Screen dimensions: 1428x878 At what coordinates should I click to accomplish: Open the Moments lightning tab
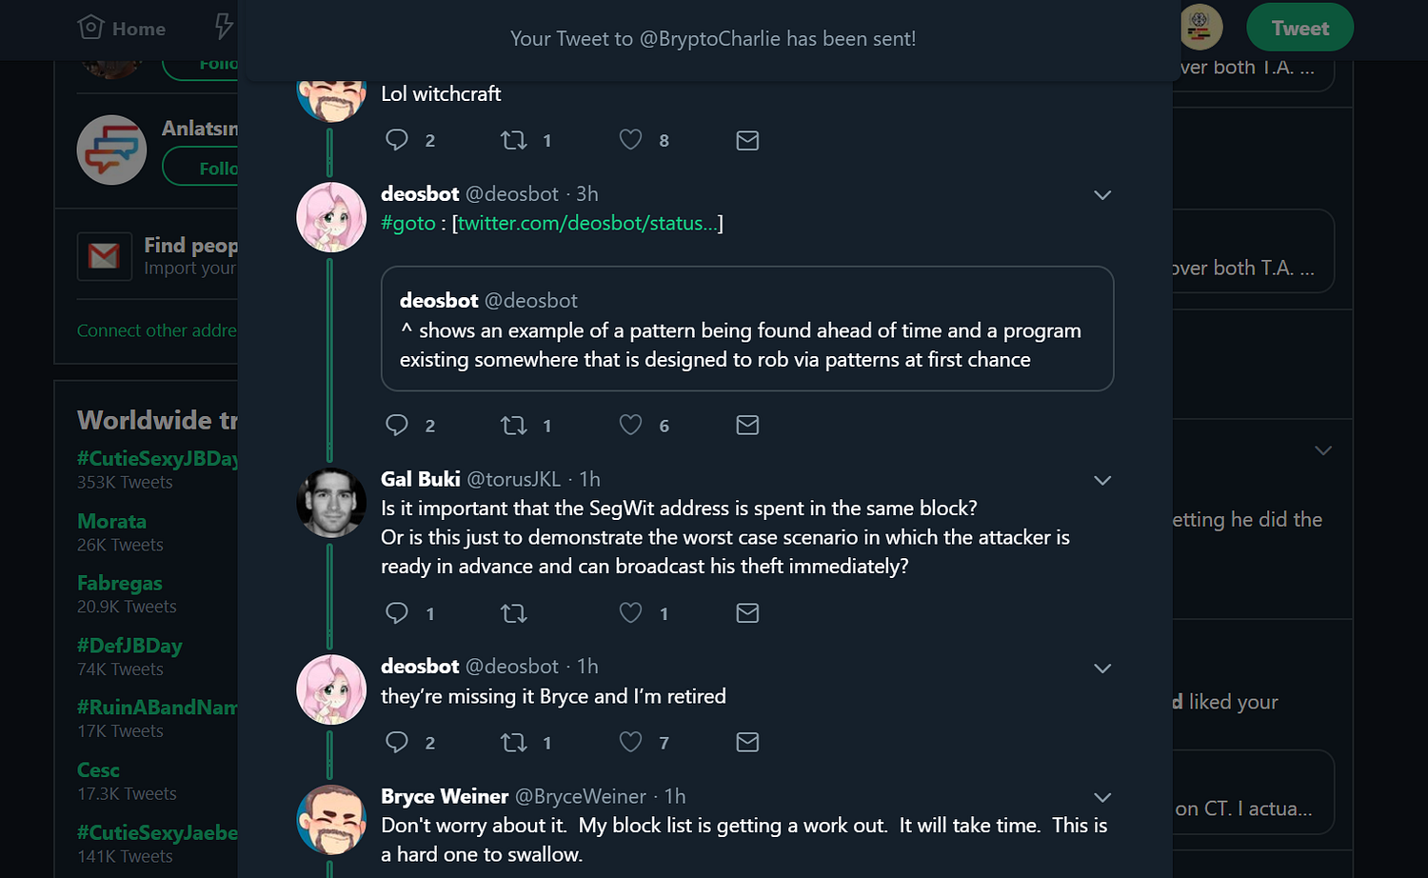(x=224, y=27)
